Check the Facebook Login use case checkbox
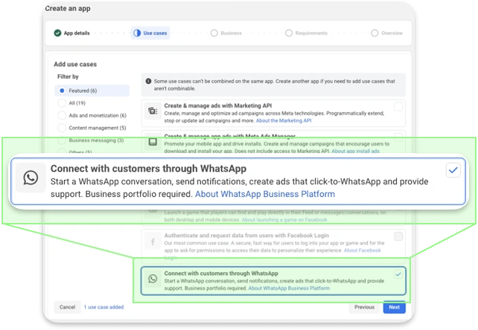The image size is (478, 330). (x=398, y=236)
